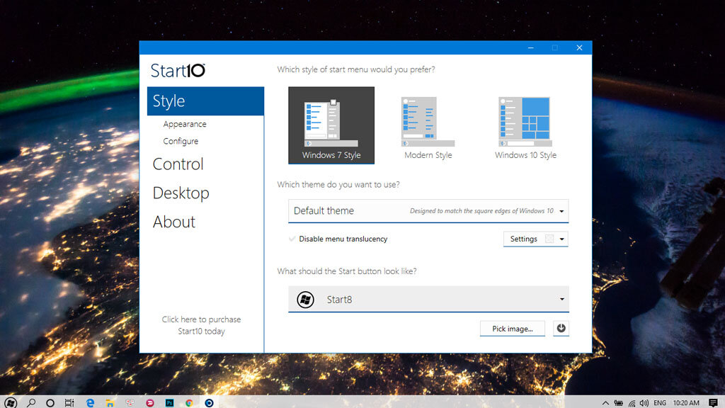Click the Start10 logo

point(178,70)
